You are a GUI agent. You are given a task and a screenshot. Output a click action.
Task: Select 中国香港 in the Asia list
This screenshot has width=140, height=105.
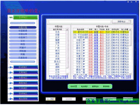(23, 31)
